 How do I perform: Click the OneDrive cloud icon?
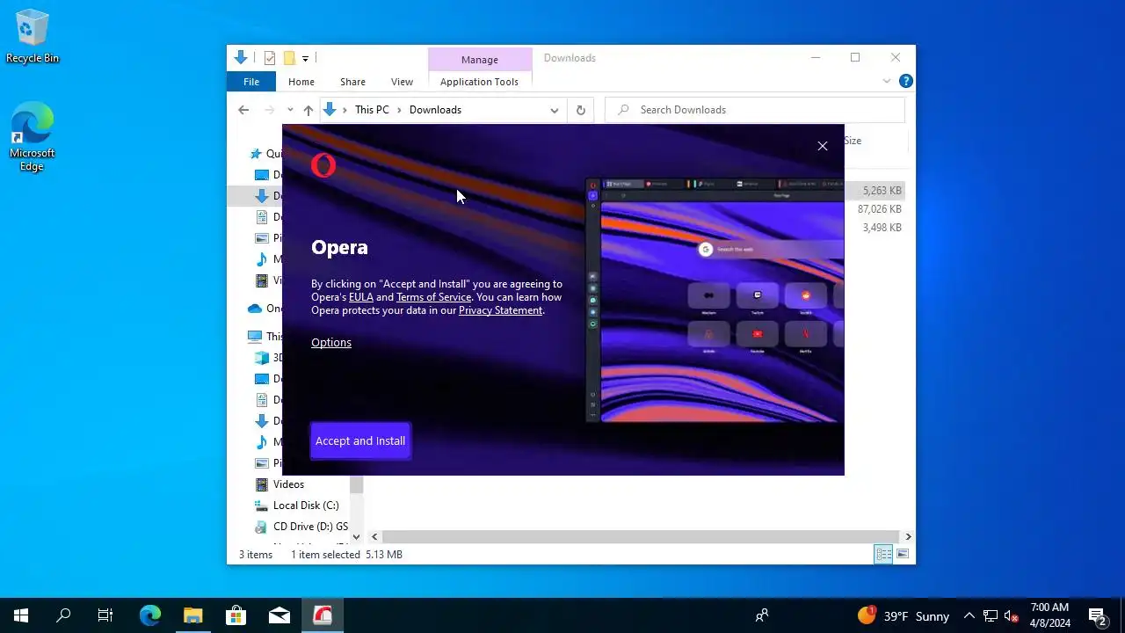255,309
